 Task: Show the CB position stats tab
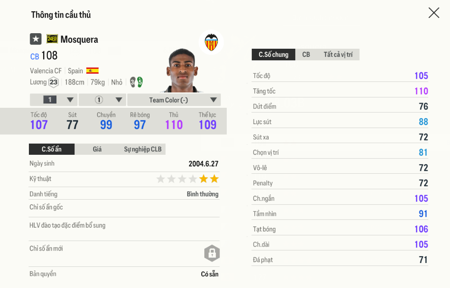click(x=306, y=55)
